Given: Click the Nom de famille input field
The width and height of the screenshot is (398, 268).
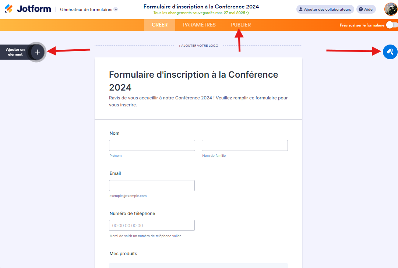Looking at the screenshot, I should 244,145.
